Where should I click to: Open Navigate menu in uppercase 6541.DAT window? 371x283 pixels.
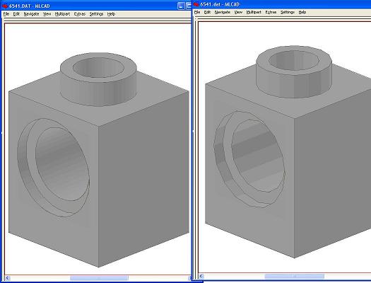click(31, 14)
